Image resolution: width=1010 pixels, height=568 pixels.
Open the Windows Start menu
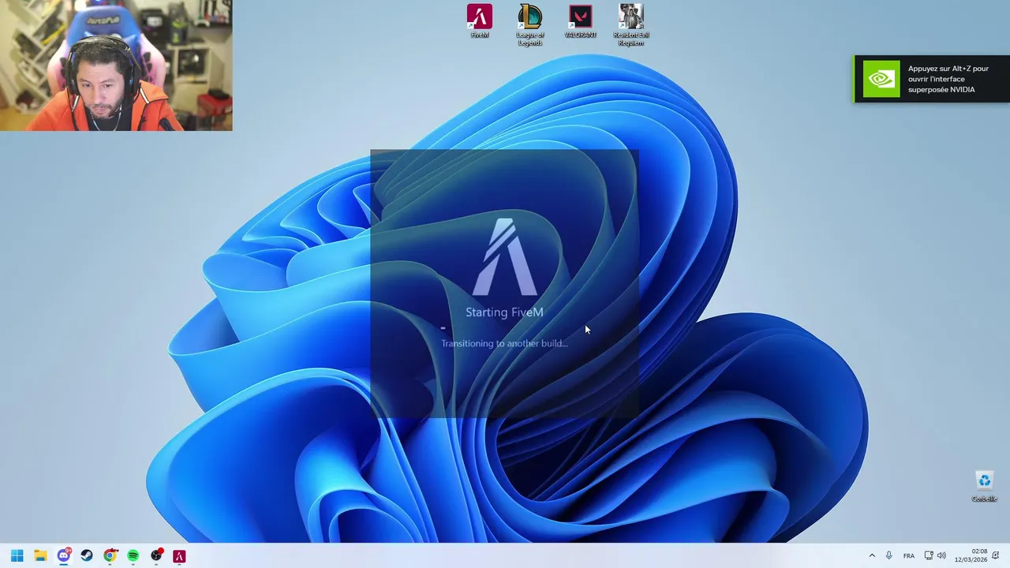[x=17, y=555]
